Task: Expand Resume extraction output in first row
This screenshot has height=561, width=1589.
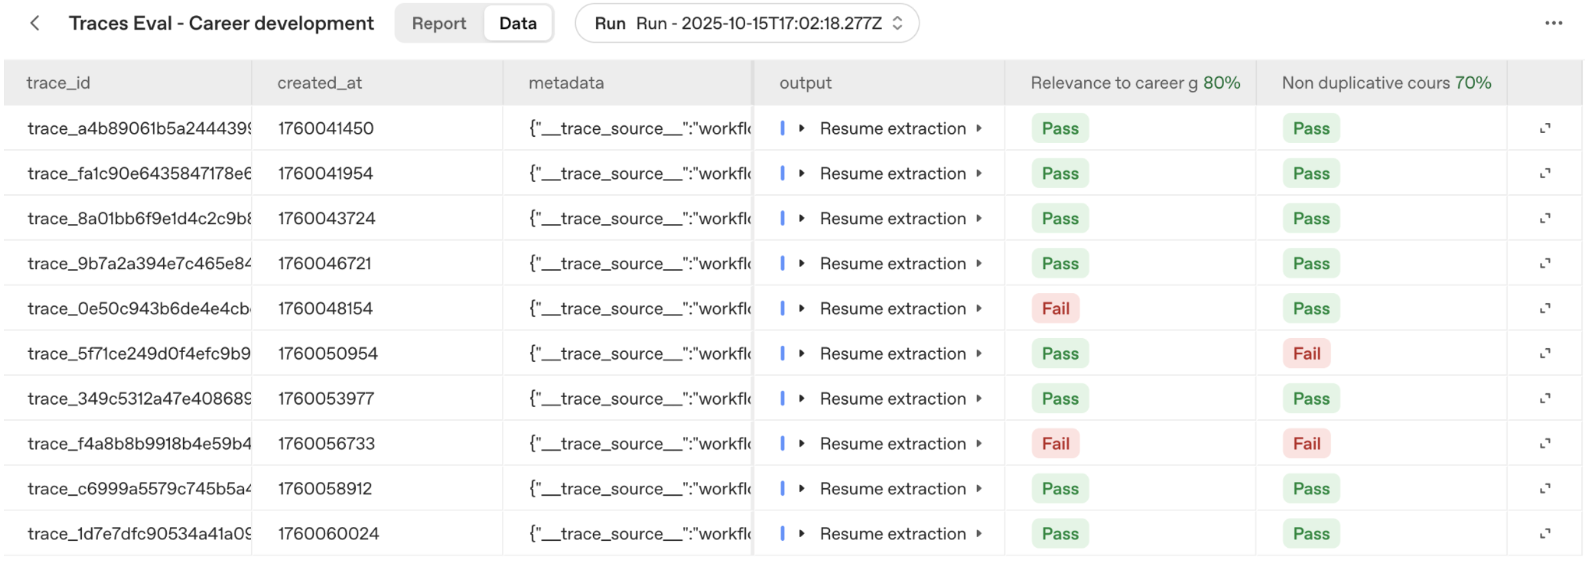Action: [x=801, y=129]
